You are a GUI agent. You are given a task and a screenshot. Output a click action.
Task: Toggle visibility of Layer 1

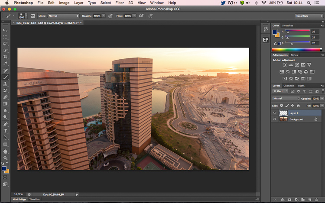pyautogui.click(x=275, y=113)
